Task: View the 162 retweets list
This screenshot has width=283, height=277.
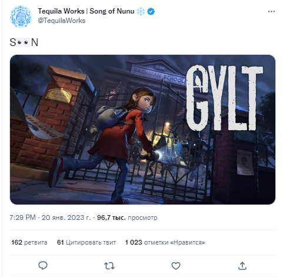Action: (x=29, y=242)
